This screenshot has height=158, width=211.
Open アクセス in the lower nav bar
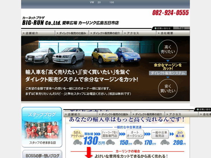point(181,114)
